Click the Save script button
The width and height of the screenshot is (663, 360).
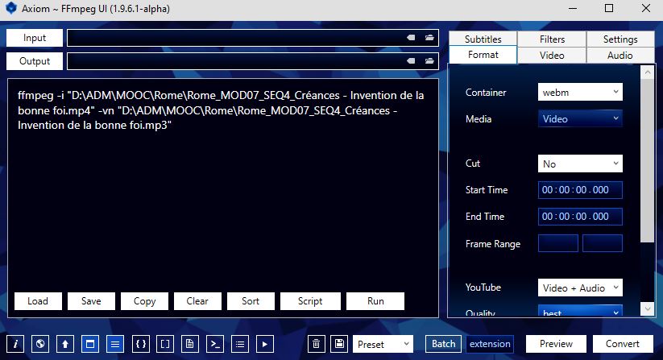click(x=91, y=301)
